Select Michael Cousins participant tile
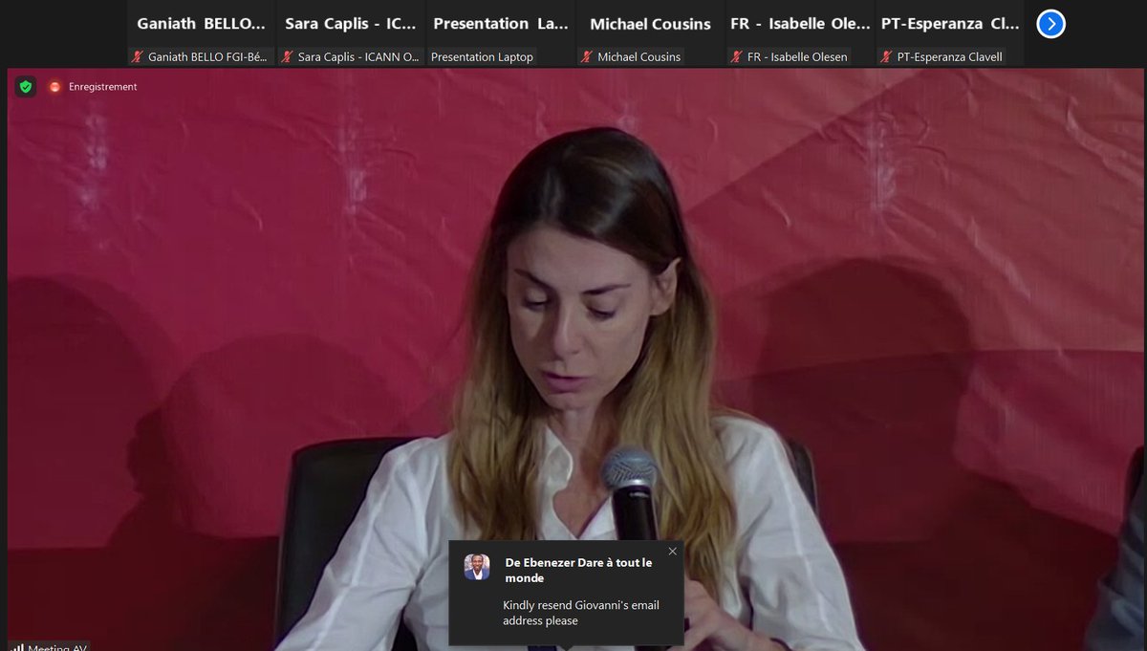The height and width of the screenshot is (651, 1147). (650, 33)
